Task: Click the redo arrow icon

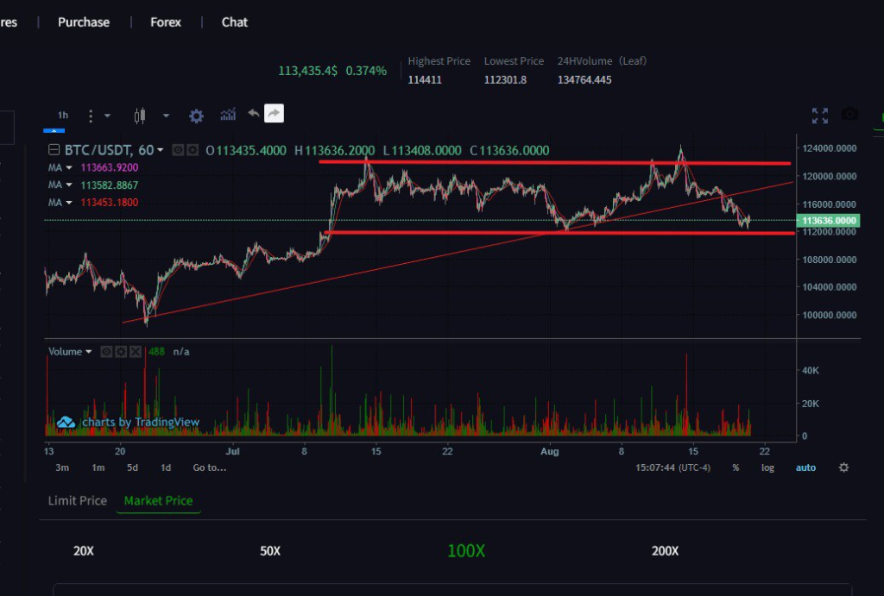Action: click(x=274, y=114)
